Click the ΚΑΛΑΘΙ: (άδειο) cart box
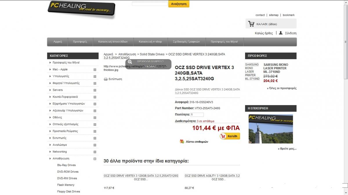The height and width of the screenshot is (195, 348). point(271,24)
